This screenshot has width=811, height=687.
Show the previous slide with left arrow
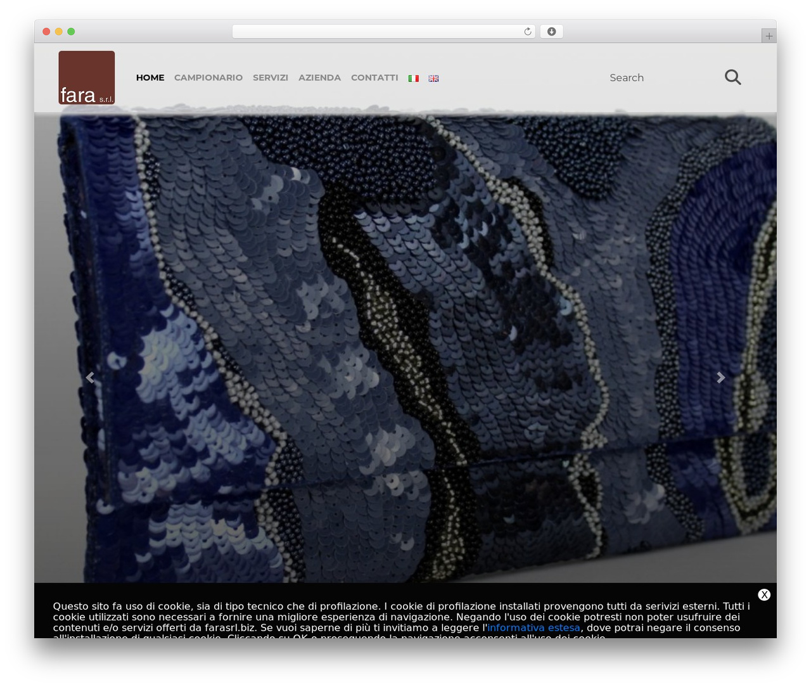point(90,378)
